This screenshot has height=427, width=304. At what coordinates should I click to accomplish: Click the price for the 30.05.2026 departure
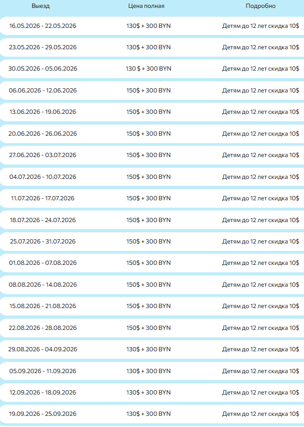(149, 69)
